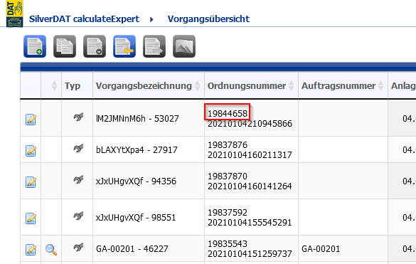
Task: Open the image gallery toolbar icon
Action: tap(184, 46)
